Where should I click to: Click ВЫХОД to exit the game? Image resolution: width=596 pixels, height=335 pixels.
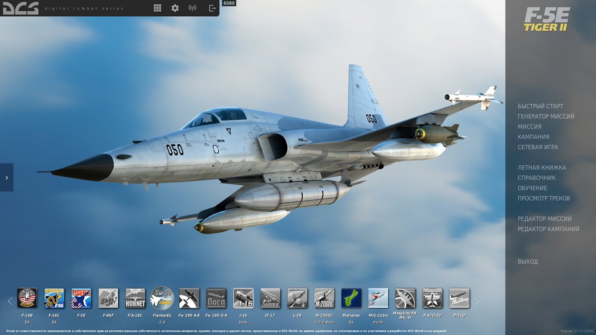528,261
